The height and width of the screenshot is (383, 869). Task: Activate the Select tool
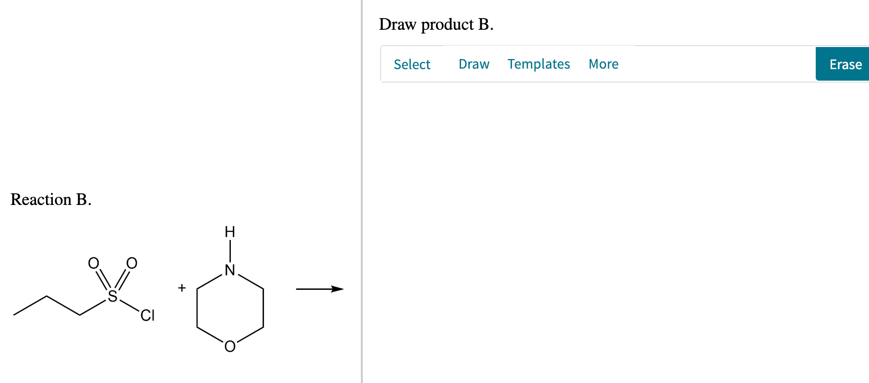[412, 64]
